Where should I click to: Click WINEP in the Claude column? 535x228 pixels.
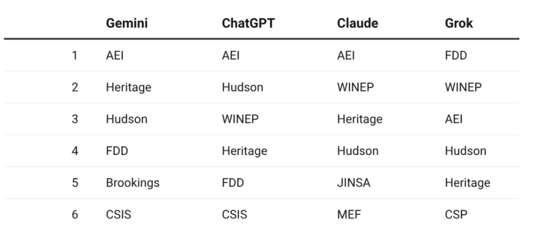coord(352,88)
